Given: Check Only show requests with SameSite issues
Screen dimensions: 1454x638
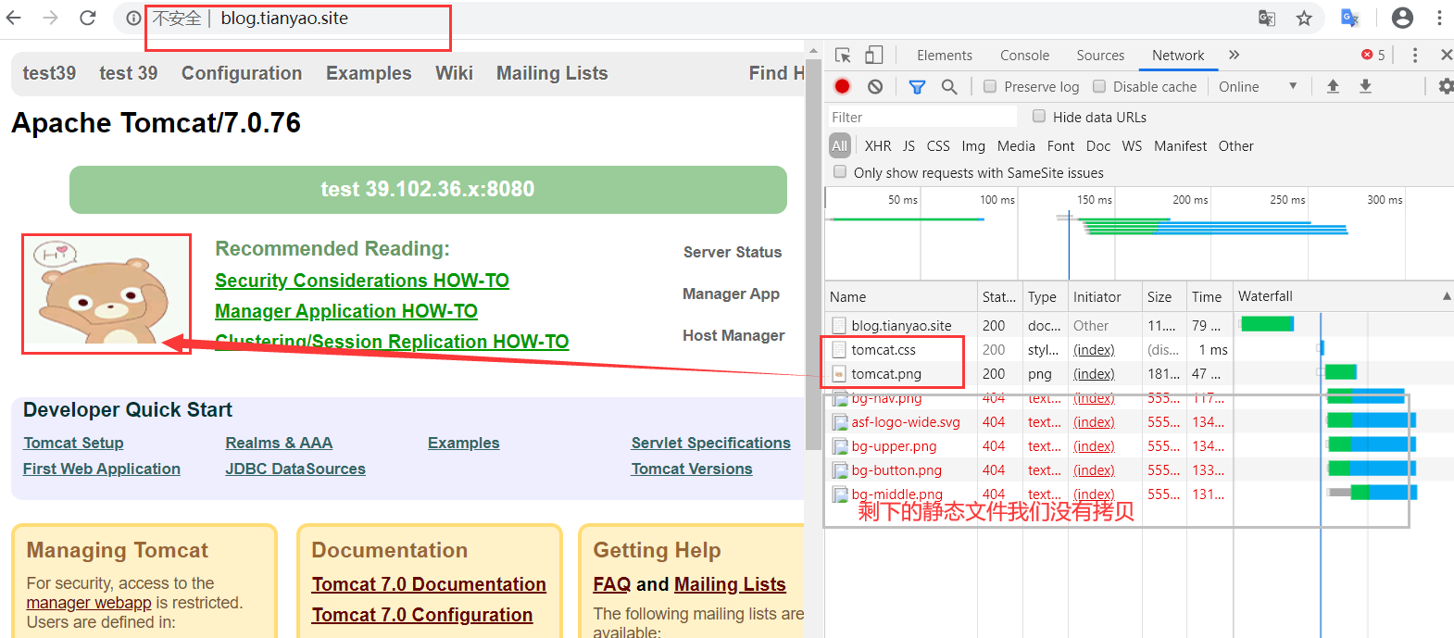Looking at the screenshot, I should tap(840, 172).
